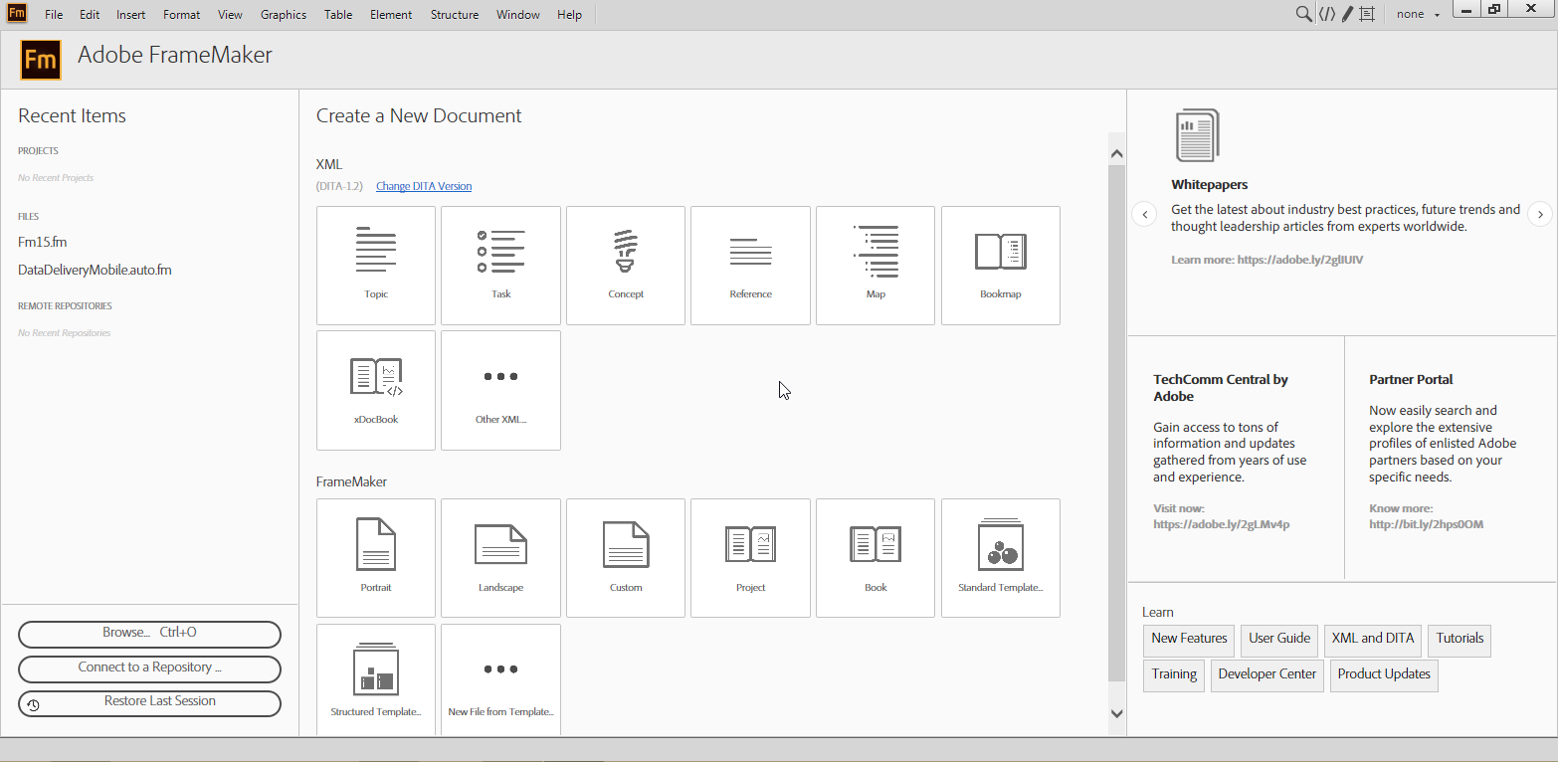Follow the Partner Portal Know more link
The image size is (1558, 762).
click(1427, 516)
